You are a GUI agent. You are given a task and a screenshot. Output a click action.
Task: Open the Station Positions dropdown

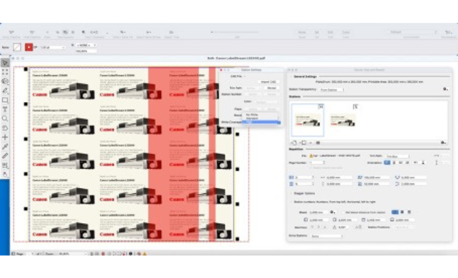pos(405,227)
